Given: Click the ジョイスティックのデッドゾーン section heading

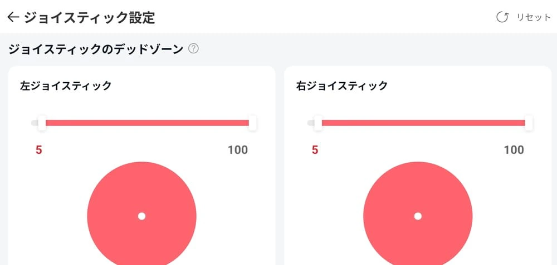Looking at the screenshot, I should click(96, 49).
